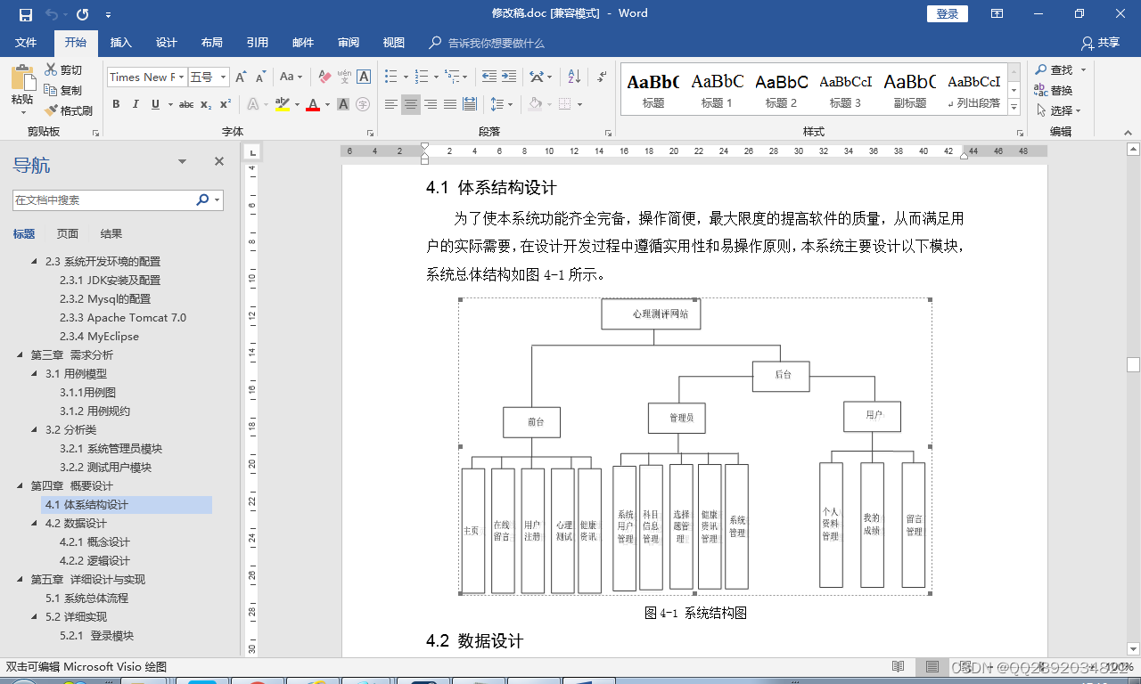Open the 插入 ribbon tab
1141x684 pixels.
click(120, 43)
